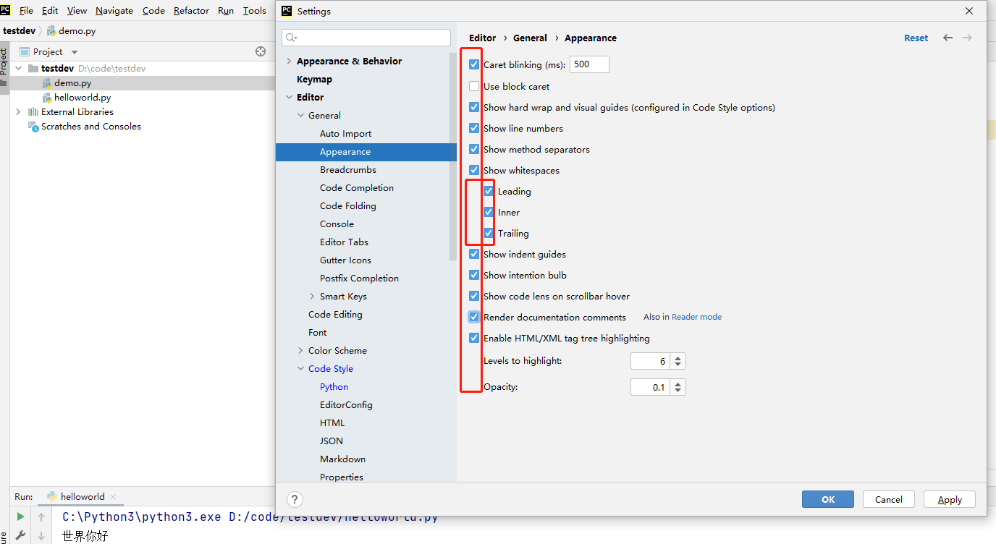Uncheck the Inner whitespace checkbox
The image size is (996, 544).
489,212
